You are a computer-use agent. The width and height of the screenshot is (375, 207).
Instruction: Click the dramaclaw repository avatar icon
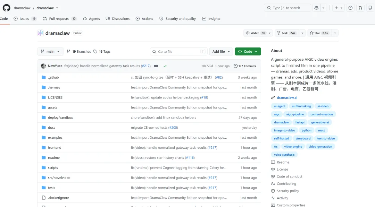point(40,33)
